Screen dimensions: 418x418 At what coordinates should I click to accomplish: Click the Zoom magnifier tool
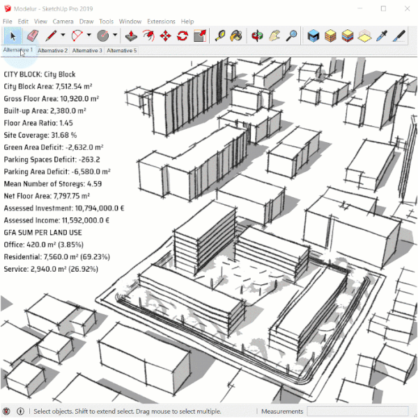292,36
